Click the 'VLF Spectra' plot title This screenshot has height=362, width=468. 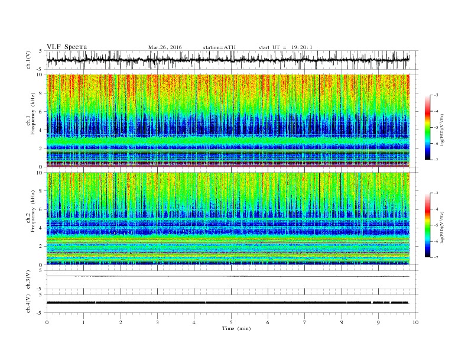tap(67, 47)
